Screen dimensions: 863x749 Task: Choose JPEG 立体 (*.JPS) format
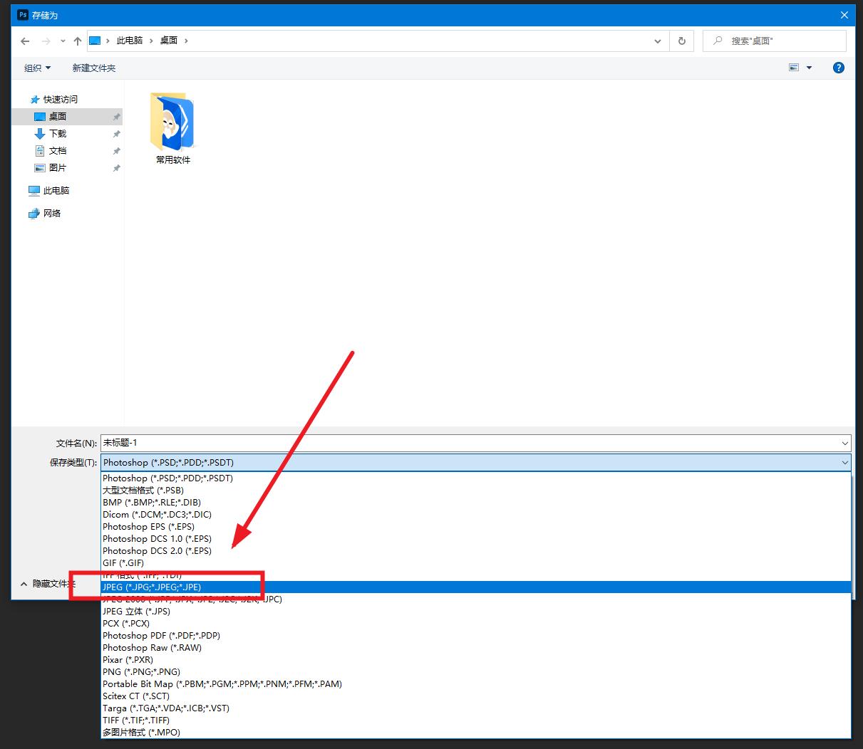click(476, 612)
